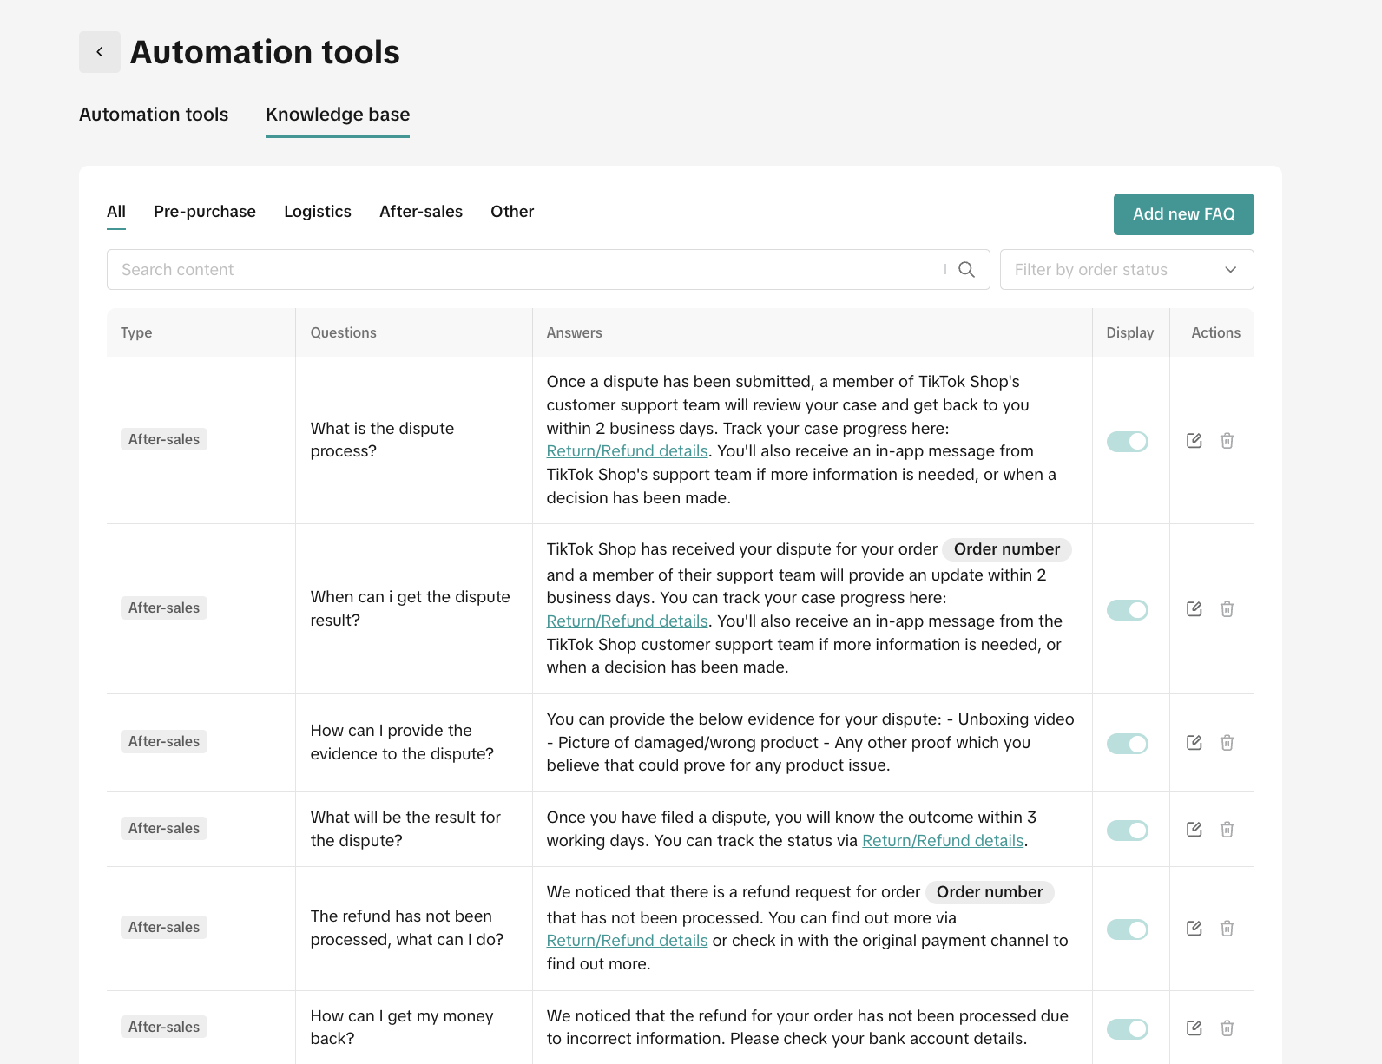Click the 'Add new FAQ' button
Screen dimensions: 1382x1064
(1183, 214)
